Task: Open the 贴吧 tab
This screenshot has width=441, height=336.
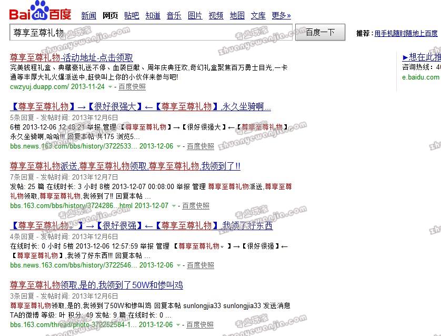Action: click(x=132, y=15)
